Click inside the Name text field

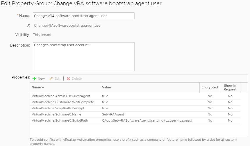(83, 16)
